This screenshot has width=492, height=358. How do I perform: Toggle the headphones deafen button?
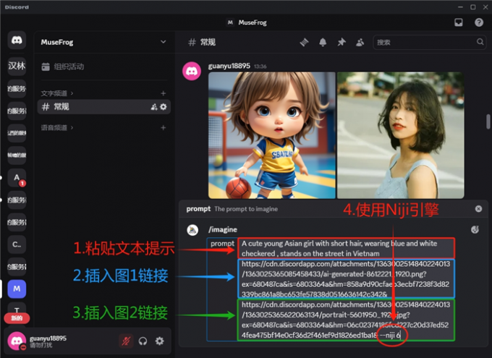(x=143, y=341)
